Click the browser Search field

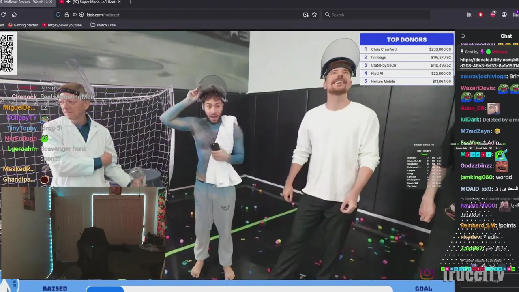[x=377, y=15]
